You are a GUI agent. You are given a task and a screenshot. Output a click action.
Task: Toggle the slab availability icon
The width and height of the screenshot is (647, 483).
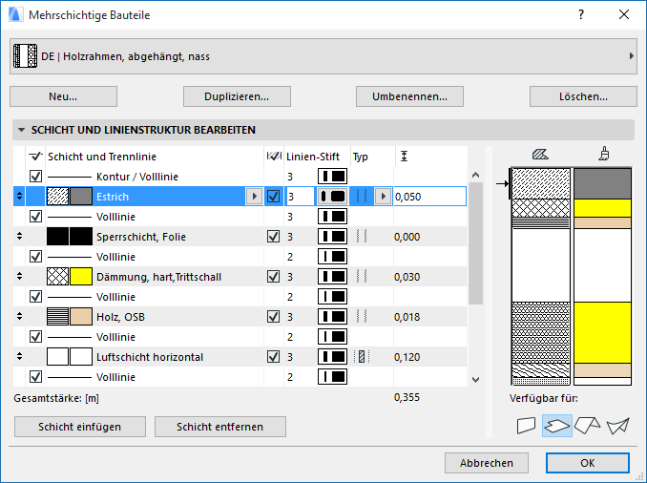click(556, 426)
